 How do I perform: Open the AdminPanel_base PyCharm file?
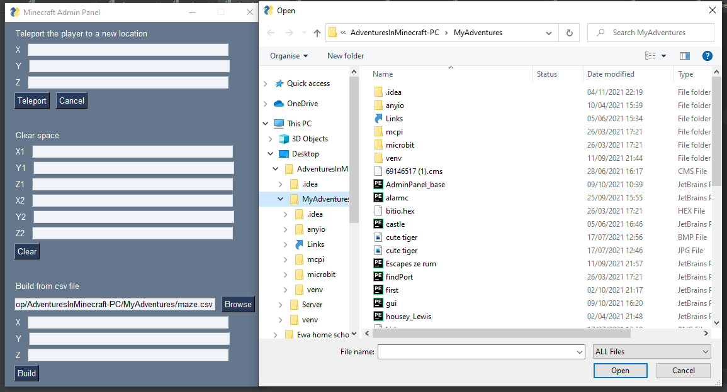click(415, 185)
